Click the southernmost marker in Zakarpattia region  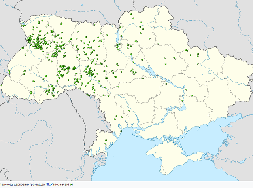[26, 99]
